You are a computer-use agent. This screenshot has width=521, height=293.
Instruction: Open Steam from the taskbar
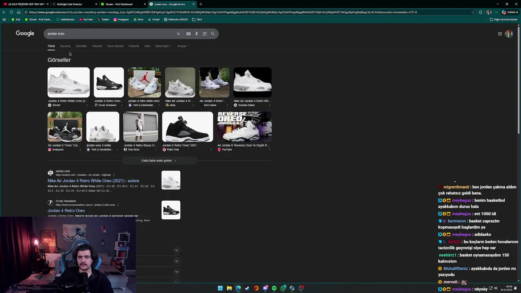click(247, 288)
